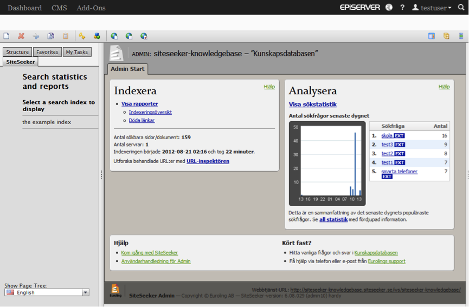Open access rights via the key icon
Viewport: 469px width, 307px height.
click(82, 36)
